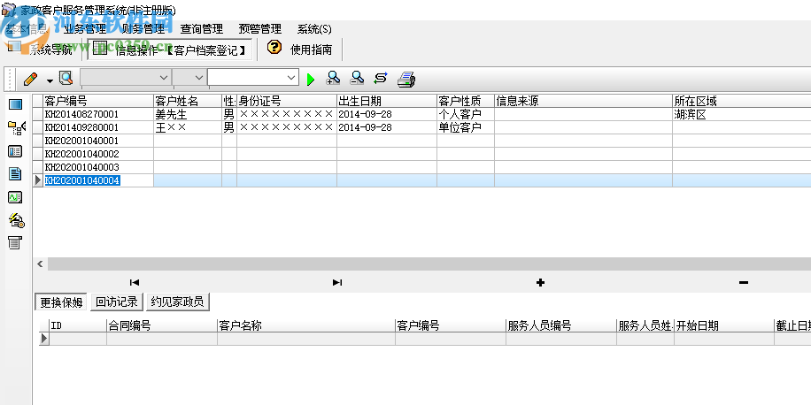Click the minus delete-record navigator button
This screenshot has height=405, width=811.
click(x=744, y=282)
